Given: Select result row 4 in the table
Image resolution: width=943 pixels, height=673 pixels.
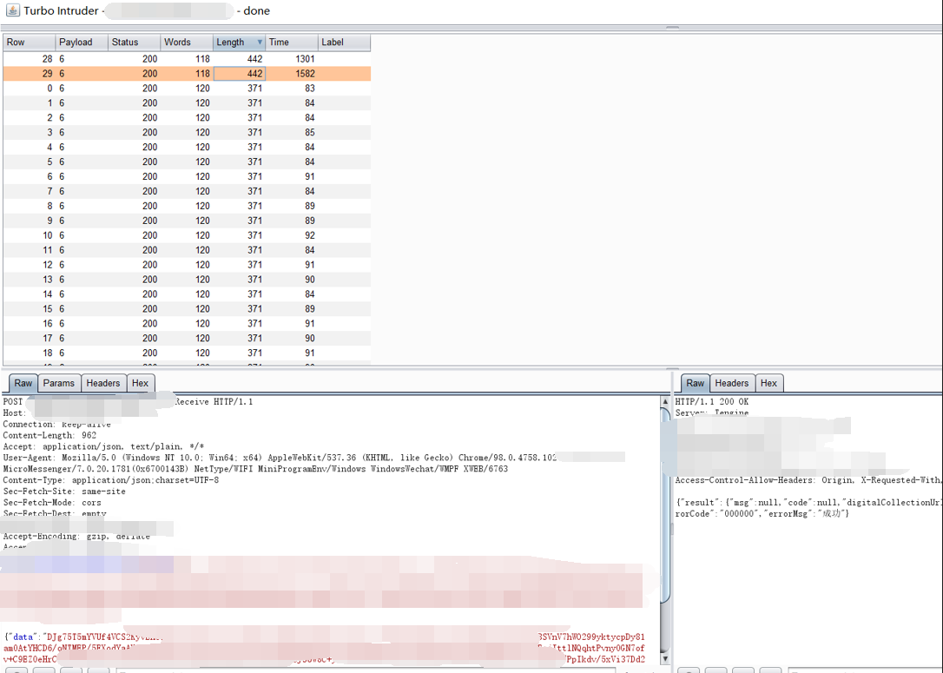Looking at the screenshot, I should (x=187, y=148).
